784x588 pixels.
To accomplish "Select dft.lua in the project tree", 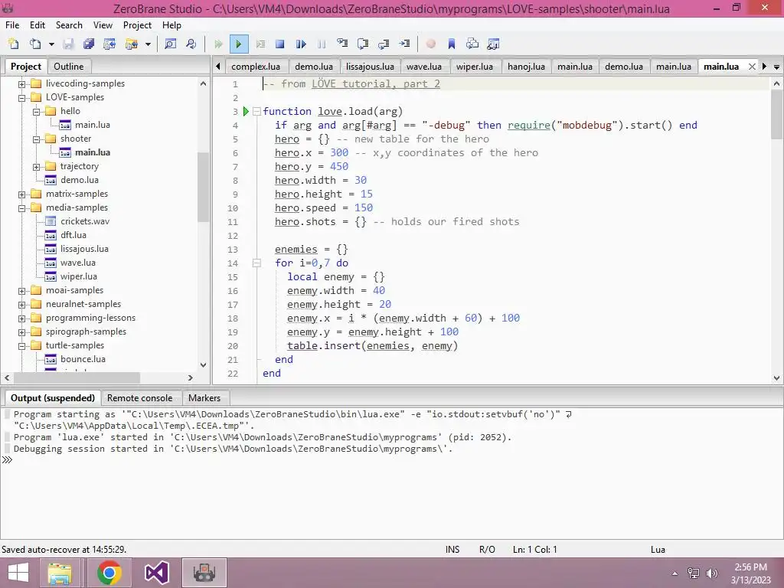I will (x=73, y=235).
